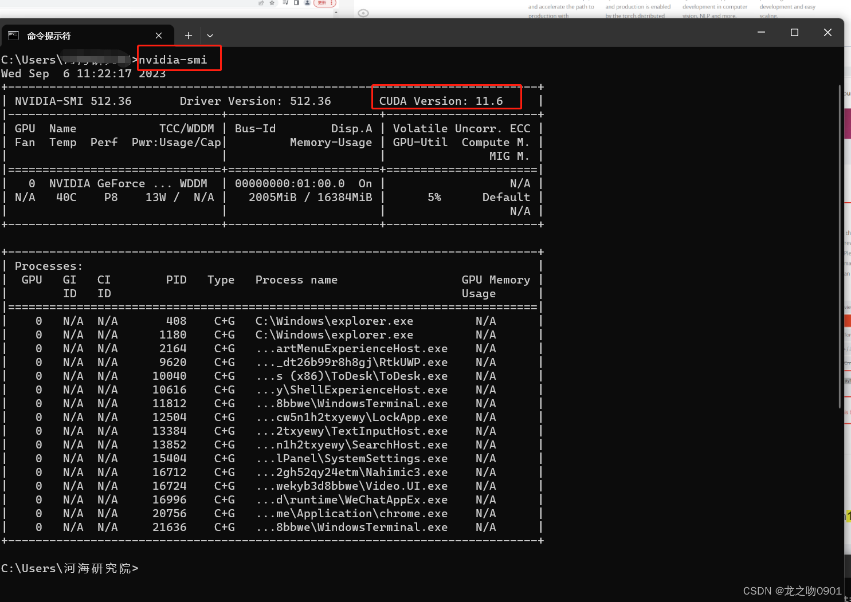Click the SearchHost.exe process name
Image resolution: width=851 pixels, height=602 pixels.
(x=352, y=444)
